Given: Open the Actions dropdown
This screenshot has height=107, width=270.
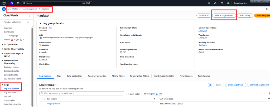Looking at the screenshot, I should 204,15.
